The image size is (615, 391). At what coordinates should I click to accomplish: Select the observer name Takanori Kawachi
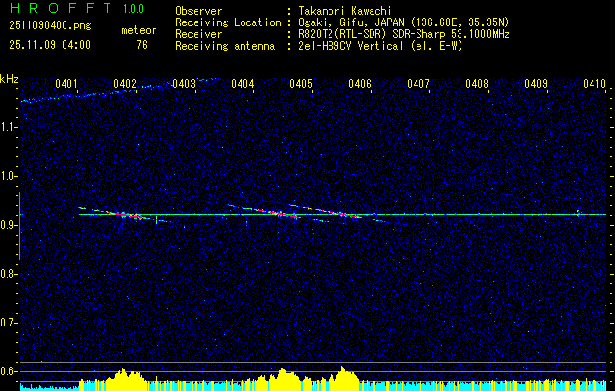(x=346, y=11)
